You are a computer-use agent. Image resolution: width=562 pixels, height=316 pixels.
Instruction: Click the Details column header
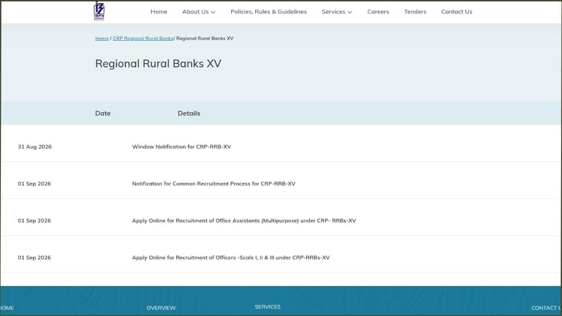click(189, 113)
